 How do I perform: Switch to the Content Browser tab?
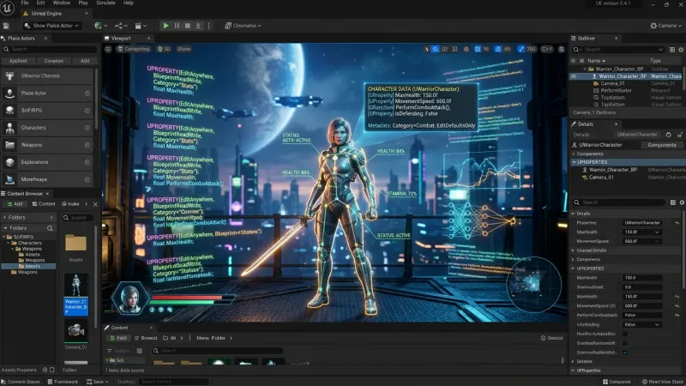click(25, 194)
